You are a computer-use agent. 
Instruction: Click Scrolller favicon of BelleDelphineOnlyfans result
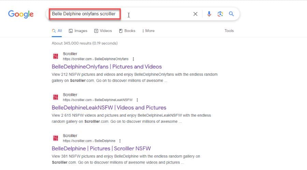56,56
